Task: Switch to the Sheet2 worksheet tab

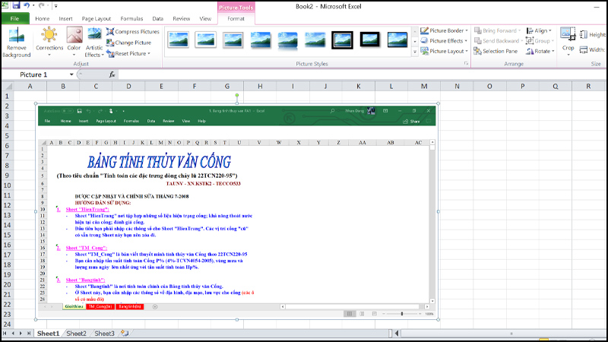Action: tap(76, 333)
